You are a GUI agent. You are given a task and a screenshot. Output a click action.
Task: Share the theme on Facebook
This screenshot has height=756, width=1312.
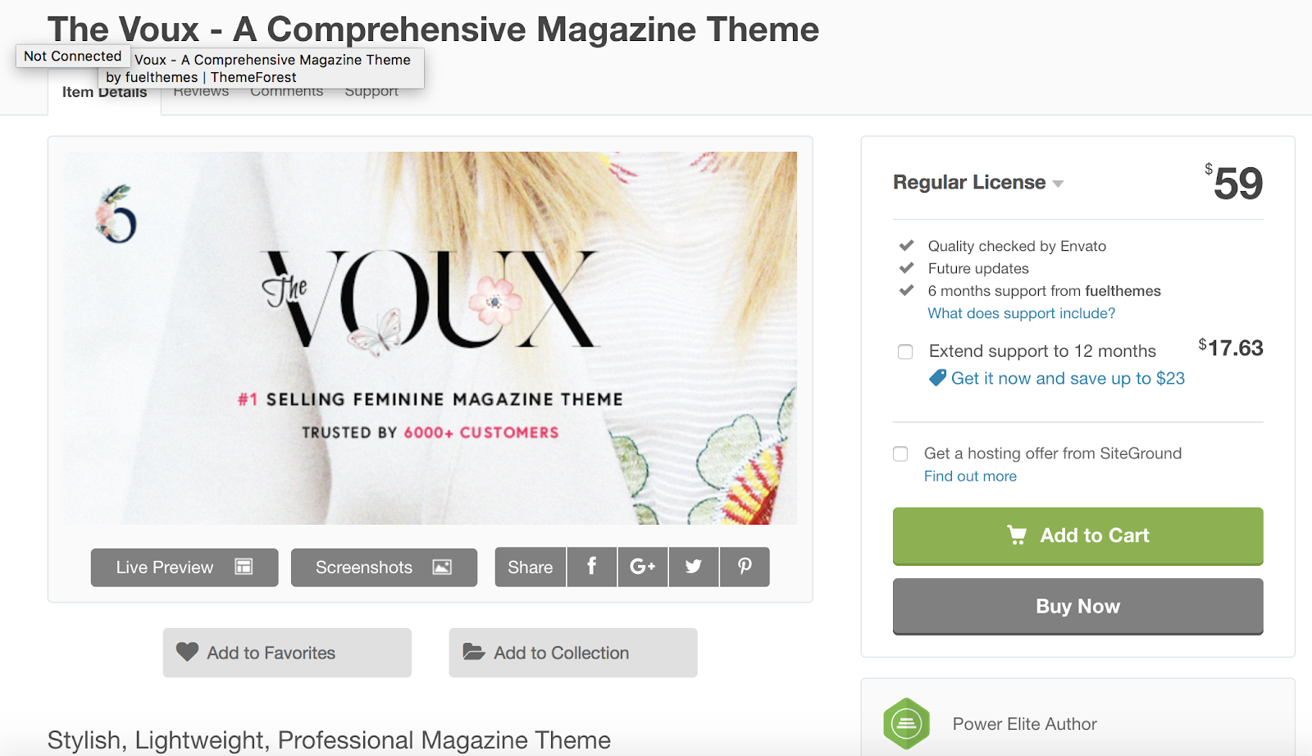(x=591, y=567)
